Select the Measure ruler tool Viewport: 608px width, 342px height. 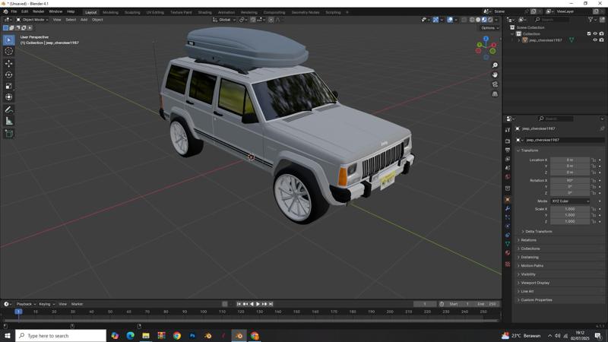(x=8, y=122)
